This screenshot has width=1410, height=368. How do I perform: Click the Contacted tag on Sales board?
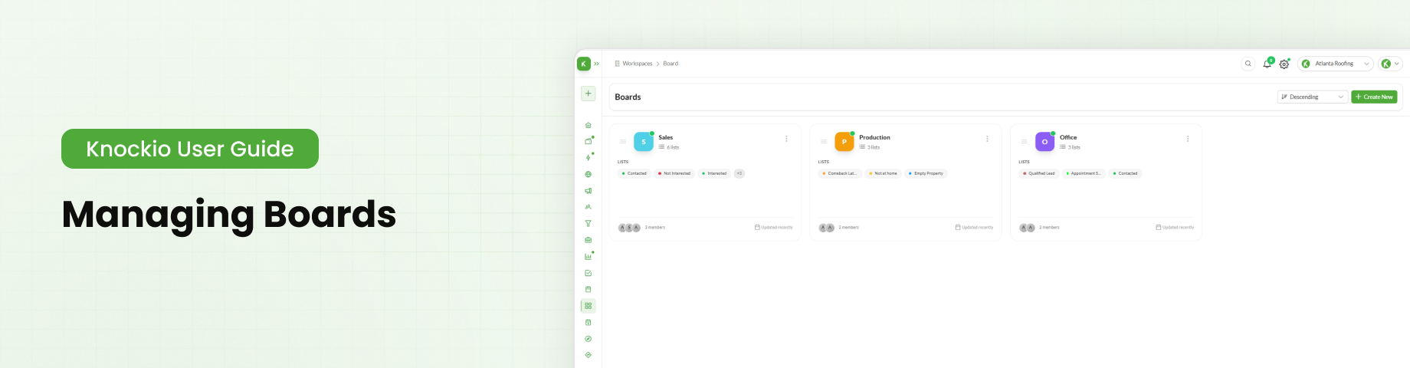tap(634, 173)
